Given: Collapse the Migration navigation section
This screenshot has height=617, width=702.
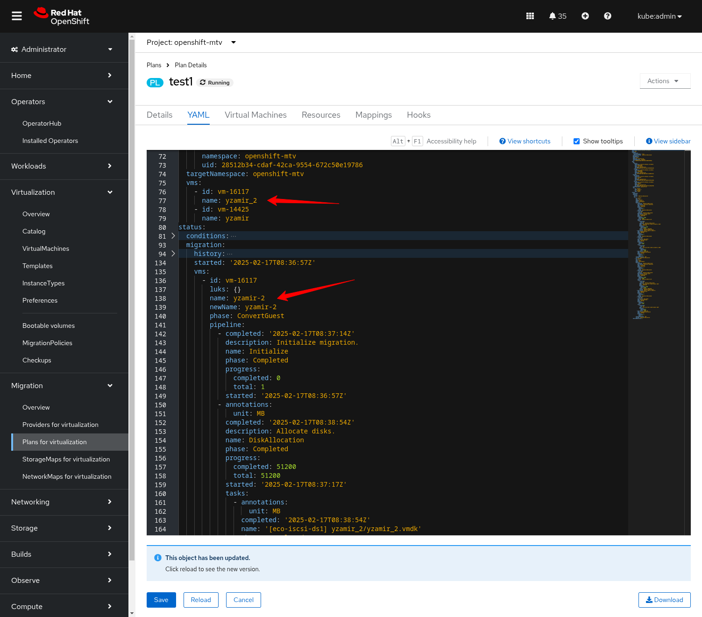Looking at the screenshot, I should 64,386.
